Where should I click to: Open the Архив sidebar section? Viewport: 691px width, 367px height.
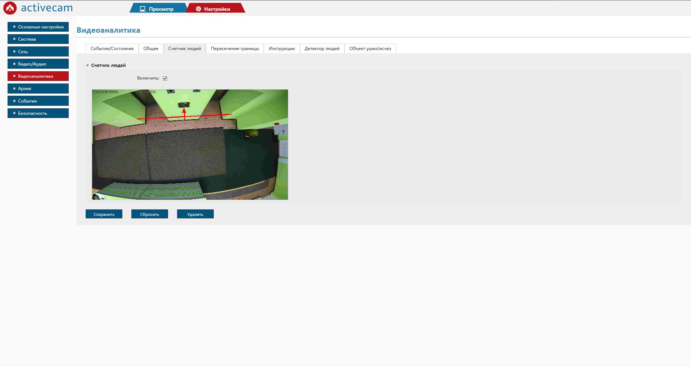click(x=38, y=89)
